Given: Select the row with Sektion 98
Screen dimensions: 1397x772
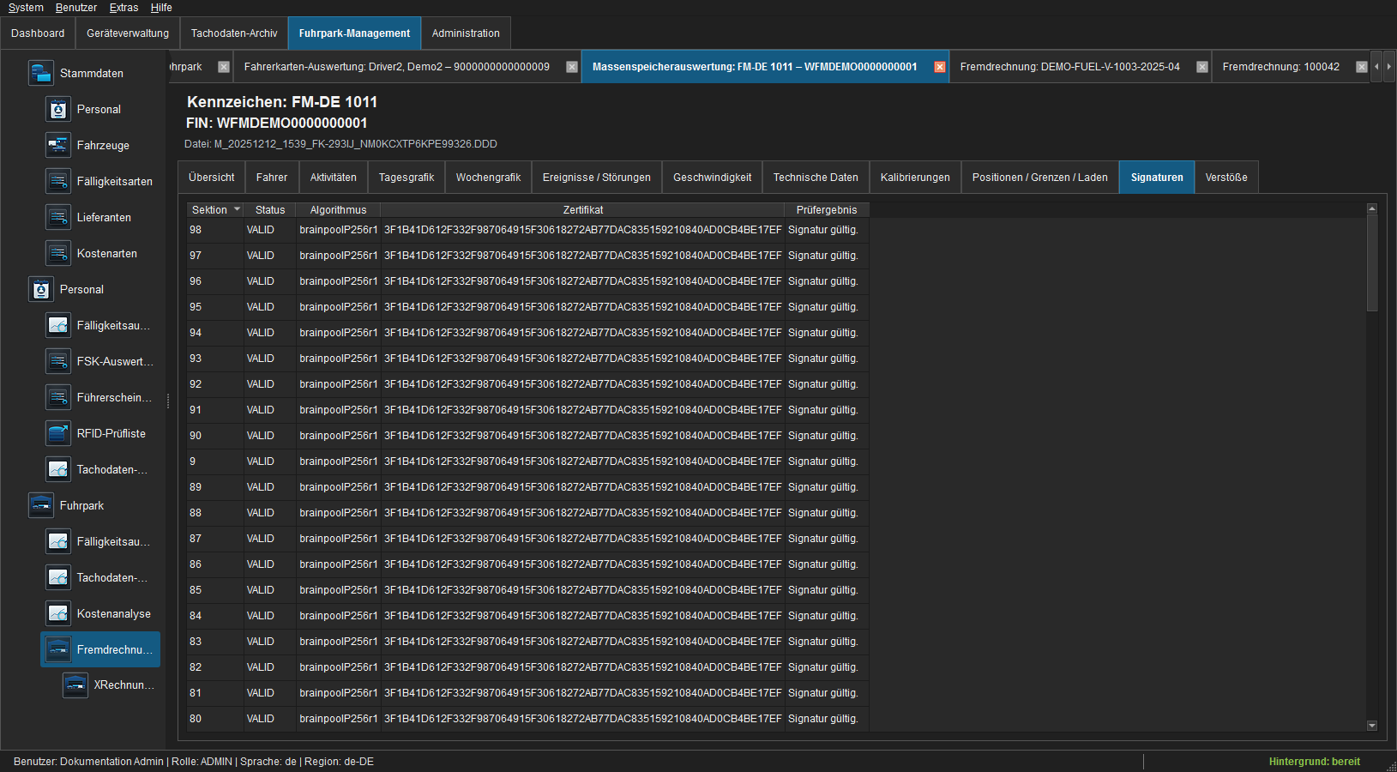Looking at the screenshot, I should coord(528,230).
